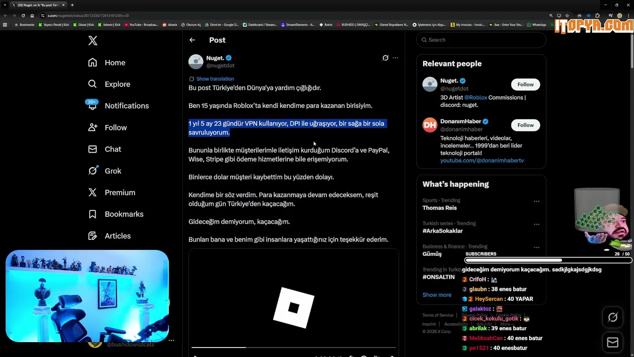Follow DonanımHaber in Relevant people

click(526, 125)
